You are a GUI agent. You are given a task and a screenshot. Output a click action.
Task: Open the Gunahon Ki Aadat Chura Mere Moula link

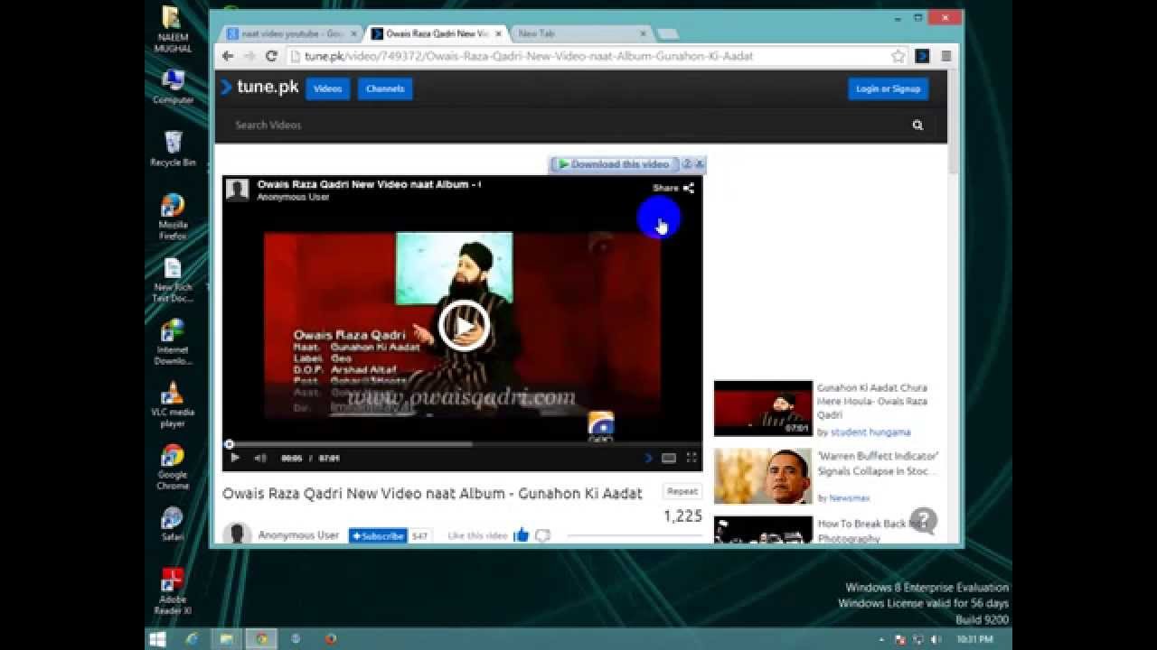(x=872, y=401)
